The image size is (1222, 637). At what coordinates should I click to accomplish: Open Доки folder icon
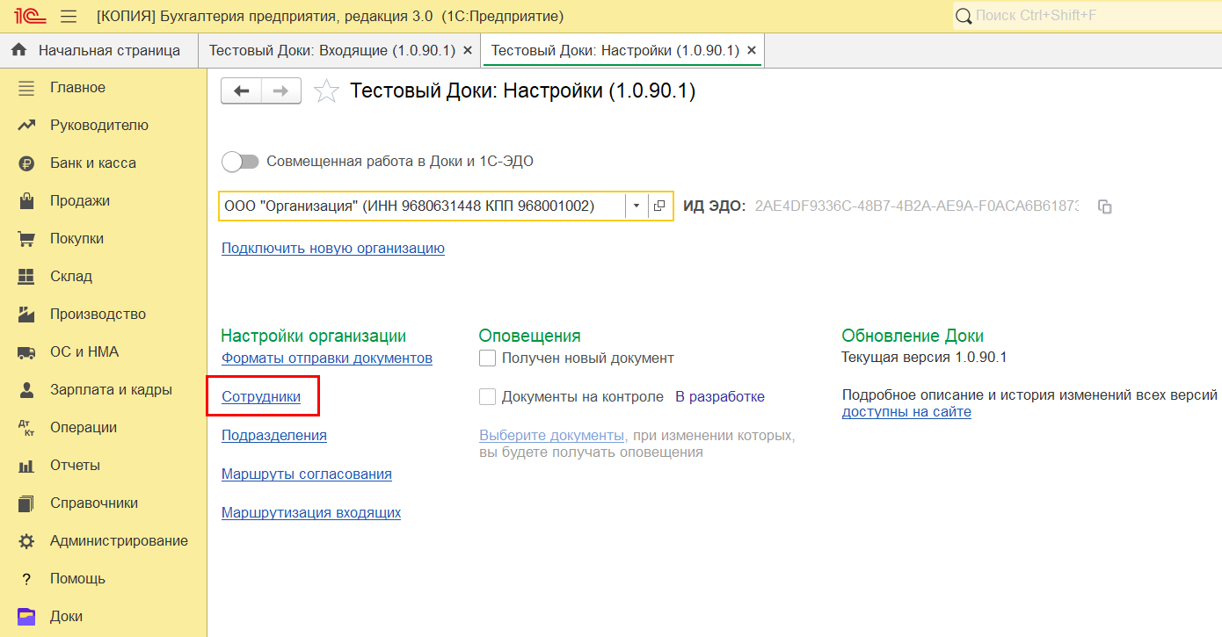26,617
